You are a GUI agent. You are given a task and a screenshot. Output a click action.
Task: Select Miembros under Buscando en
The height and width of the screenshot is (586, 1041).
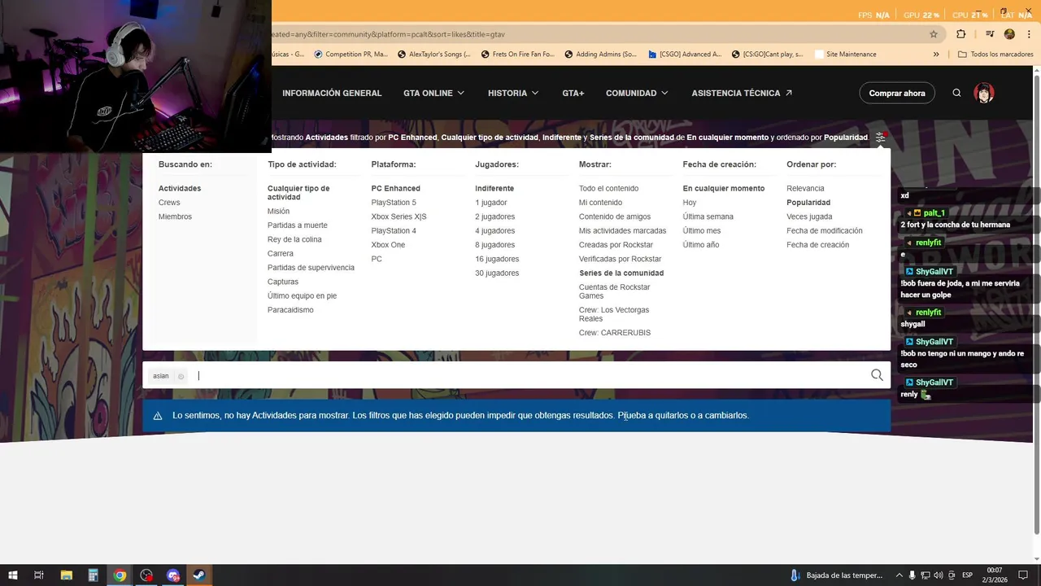coord(175,216)
